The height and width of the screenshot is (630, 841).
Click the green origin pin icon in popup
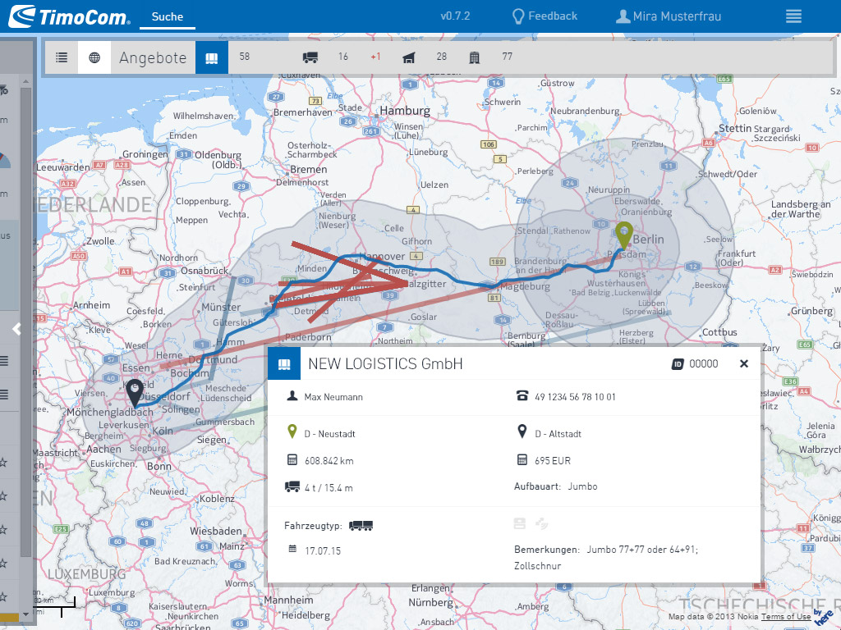click(x=292, y=431)
